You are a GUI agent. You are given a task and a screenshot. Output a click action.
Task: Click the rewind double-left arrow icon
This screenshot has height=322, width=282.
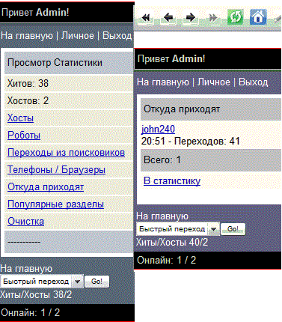tap(146, 18)
